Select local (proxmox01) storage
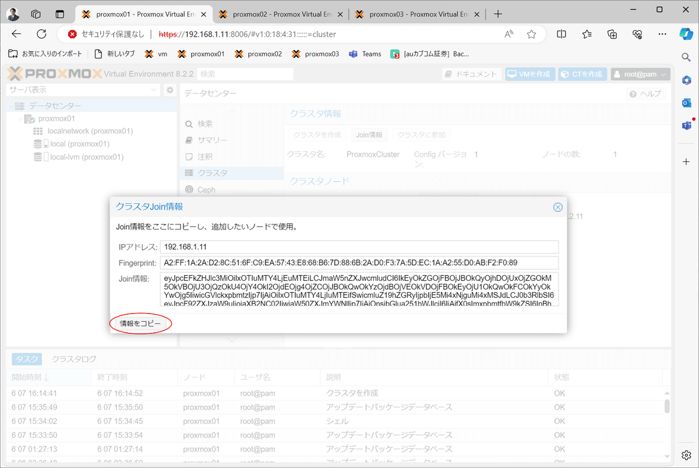 pos(79,144)
